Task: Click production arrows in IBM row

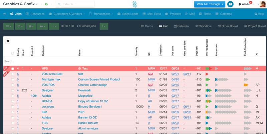Action: coord(226,112)
